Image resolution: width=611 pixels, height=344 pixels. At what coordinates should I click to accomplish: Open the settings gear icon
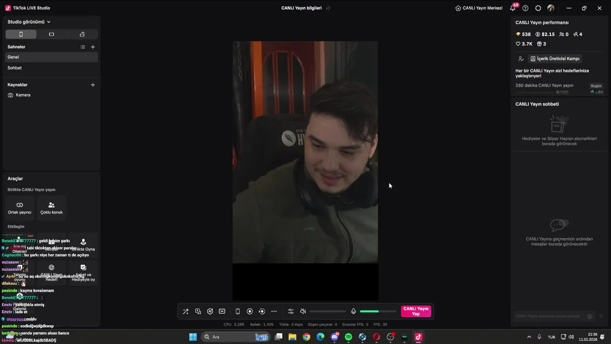[x=538, y=8]
